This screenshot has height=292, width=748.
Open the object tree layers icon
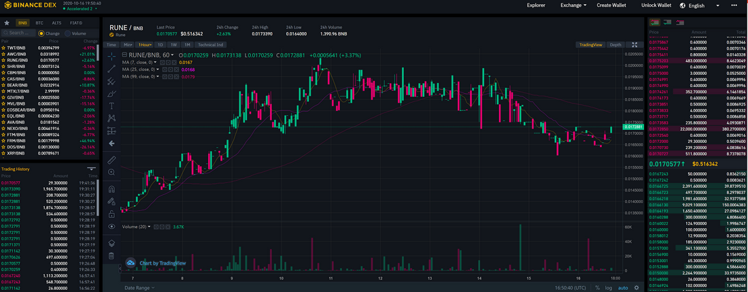(112, 243)
